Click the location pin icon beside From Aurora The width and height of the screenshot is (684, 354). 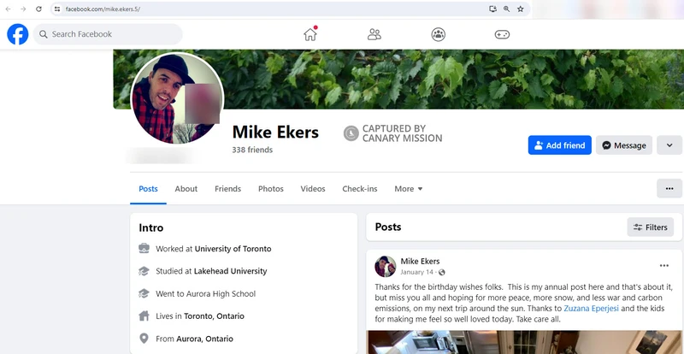click(144, 339)
